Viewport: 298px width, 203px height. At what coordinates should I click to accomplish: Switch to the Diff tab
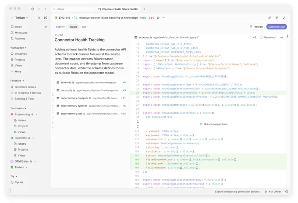[85, 27]
